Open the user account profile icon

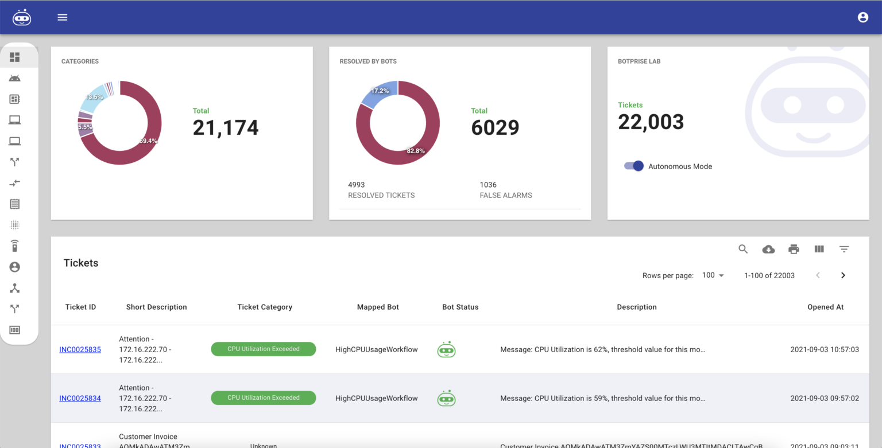(x=862, y=17)
